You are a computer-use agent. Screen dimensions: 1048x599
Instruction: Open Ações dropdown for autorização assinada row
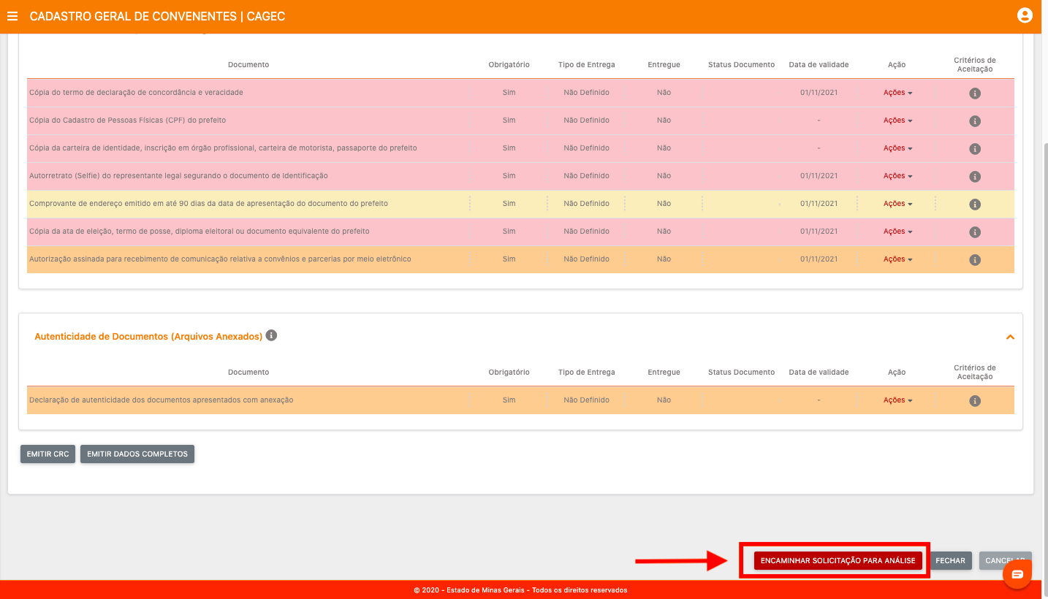coord(897,259)
